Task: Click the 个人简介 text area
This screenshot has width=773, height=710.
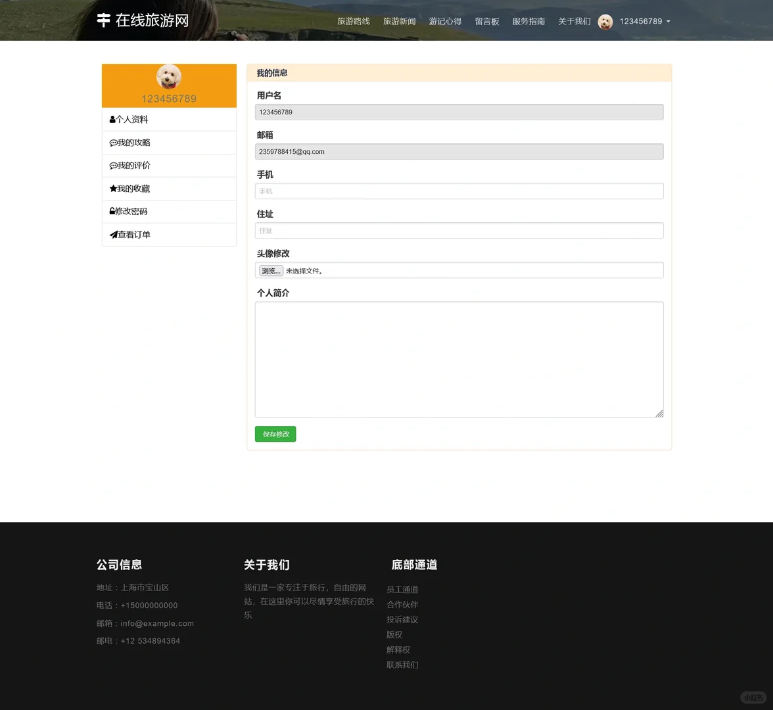Action: pos(459,359)
